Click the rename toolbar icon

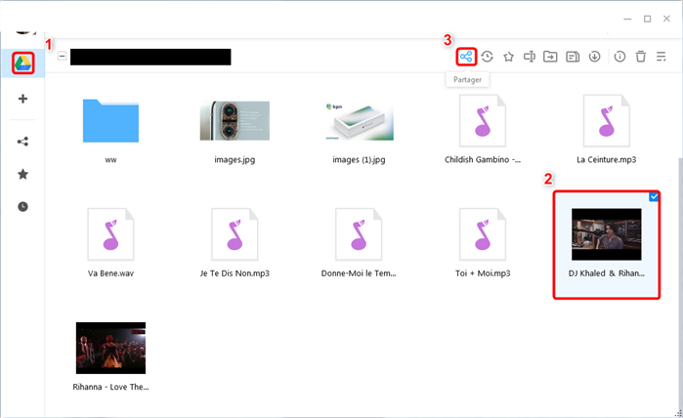530,57
